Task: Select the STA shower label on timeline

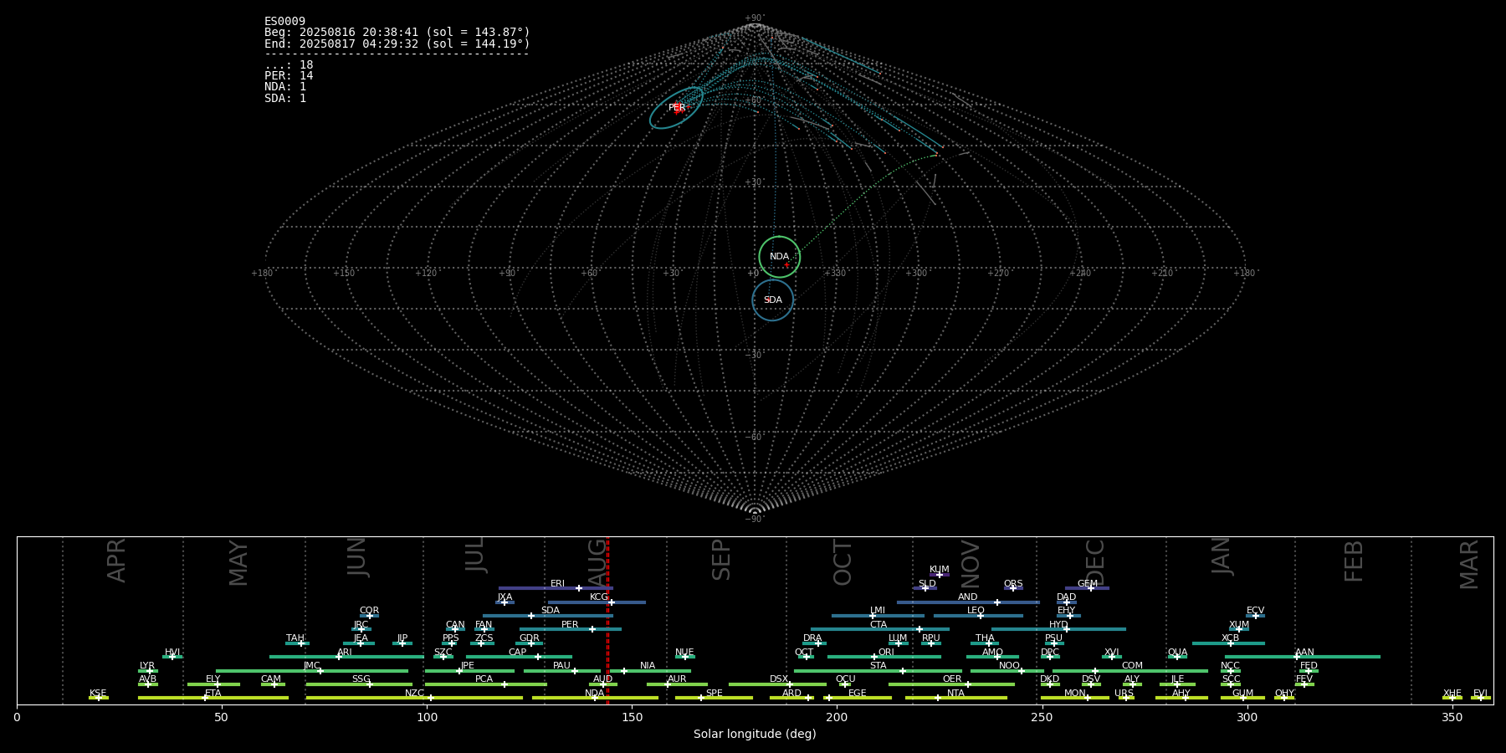Action: (x=878, y=666)
